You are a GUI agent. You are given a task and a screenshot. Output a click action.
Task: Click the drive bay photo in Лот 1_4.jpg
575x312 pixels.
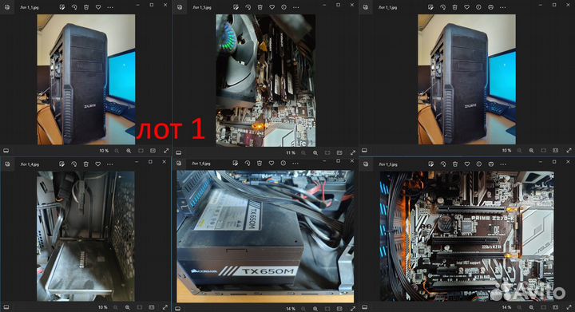pos(85,236)
